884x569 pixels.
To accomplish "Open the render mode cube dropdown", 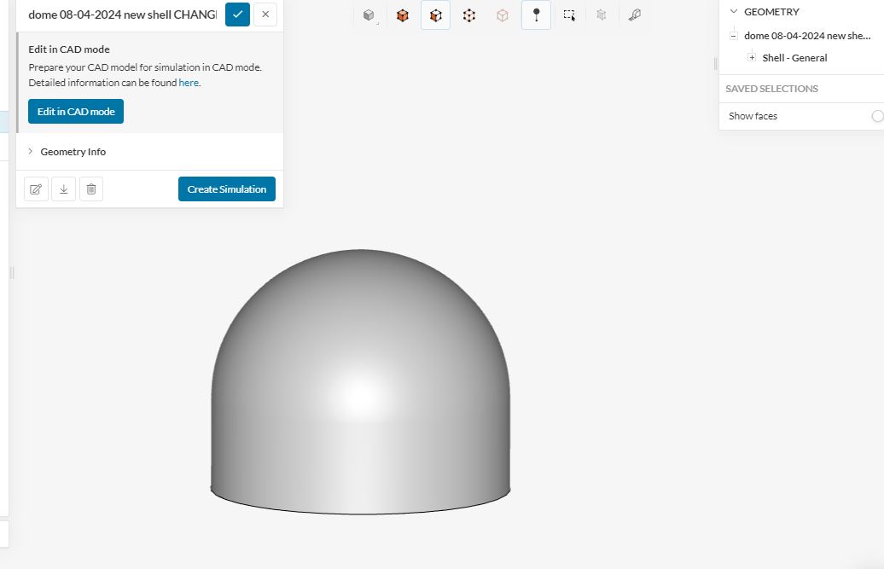I will point(369,15).
